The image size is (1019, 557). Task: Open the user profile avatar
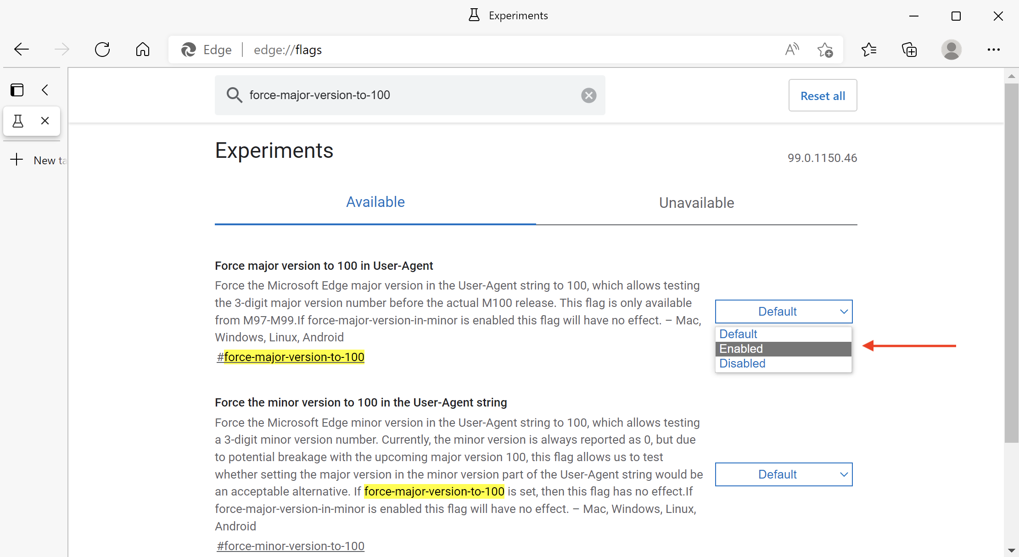[x=951, y=50]
